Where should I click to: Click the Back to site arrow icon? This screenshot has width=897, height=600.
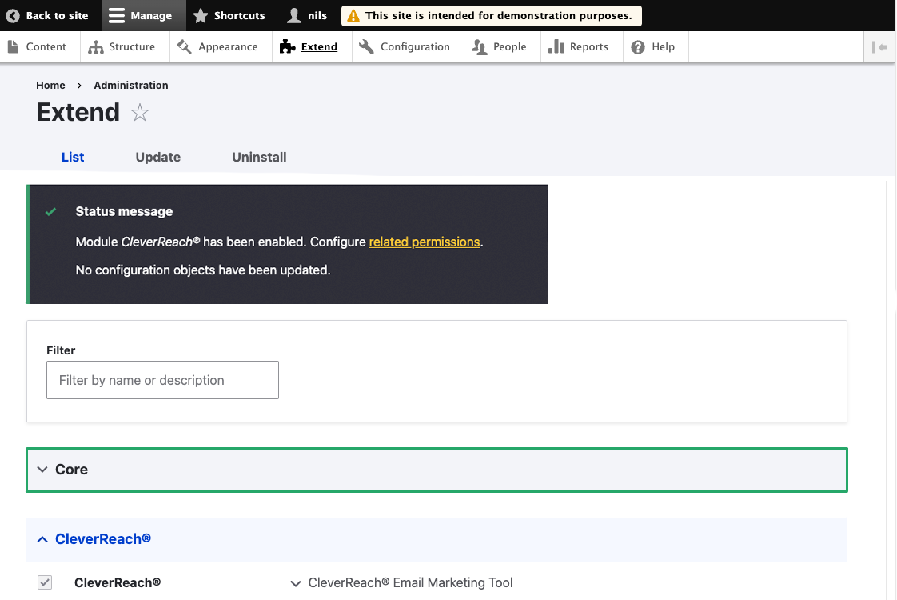pyautogui.click(x=13, y=15)
